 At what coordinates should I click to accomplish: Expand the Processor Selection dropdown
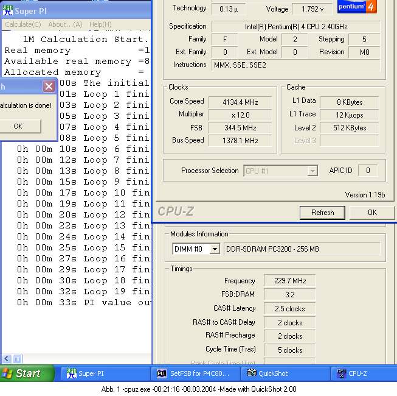click(x=312, y=171)
